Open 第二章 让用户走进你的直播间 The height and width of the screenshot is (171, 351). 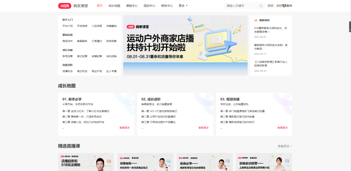click(x=158, y=117)
